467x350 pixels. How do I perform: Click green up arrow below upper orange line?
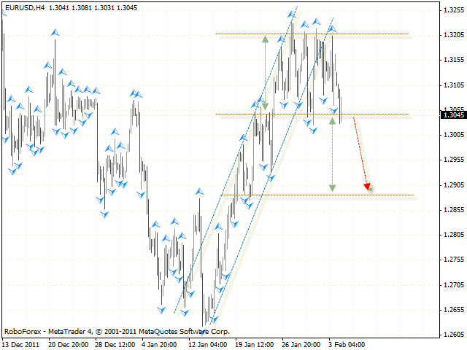(x=265, y=41)
